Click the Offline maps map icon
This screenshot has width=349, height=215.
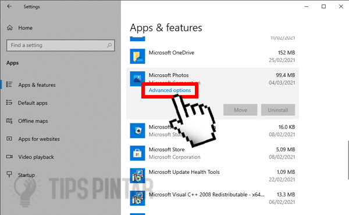9,121
